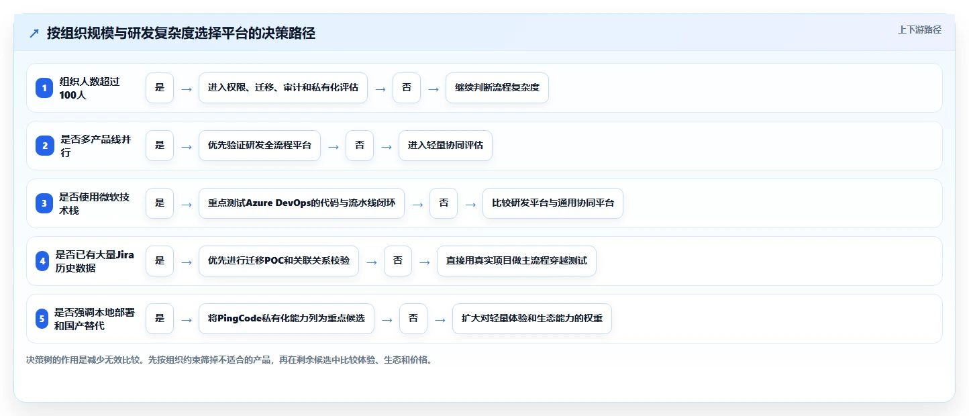Image resolution: width=969 pixels, height=416 pixels.
Task: Click the 上下游路径 label in the header
Action: tap(919, 30)
